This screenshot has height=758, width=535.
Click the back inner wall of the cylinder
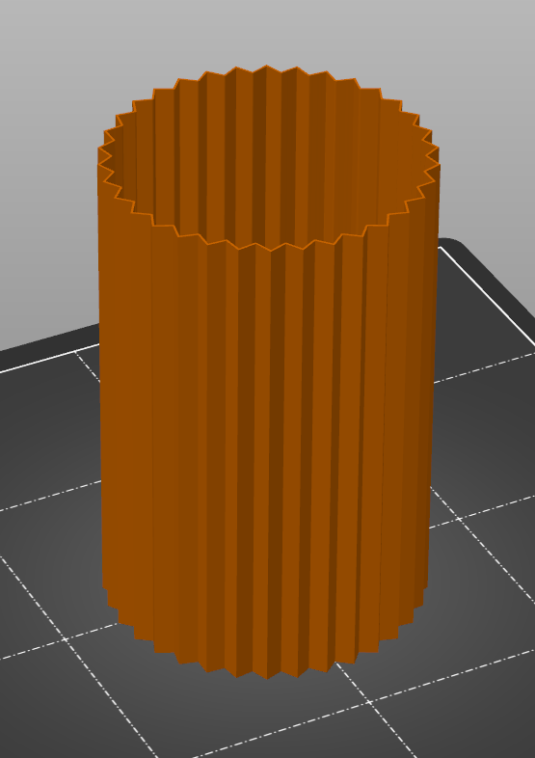pos(266,145)
